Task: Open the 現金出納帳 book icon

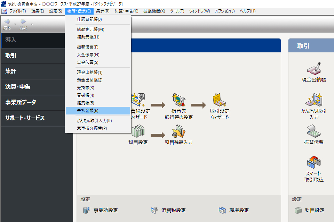Action: (314, 68)
